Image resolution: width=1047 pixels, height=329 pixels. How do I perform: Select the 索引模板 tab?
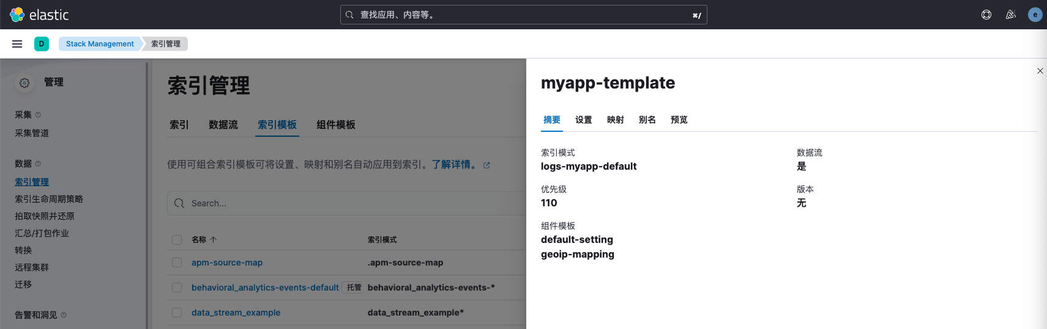coord(277,125)
